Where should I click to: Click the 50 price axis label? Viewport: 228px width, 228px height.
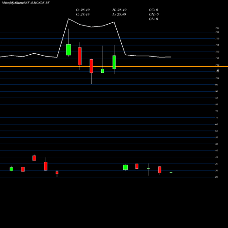coord(217,144)
